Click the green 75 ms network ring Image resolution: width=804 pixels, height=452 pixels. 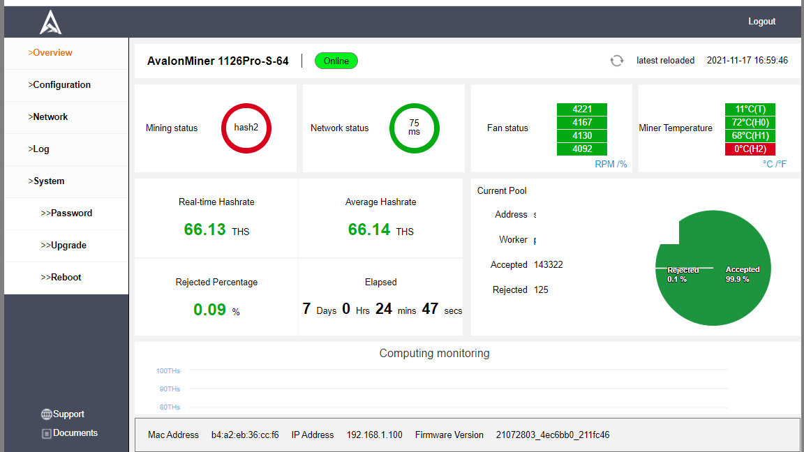click(415, 128)
